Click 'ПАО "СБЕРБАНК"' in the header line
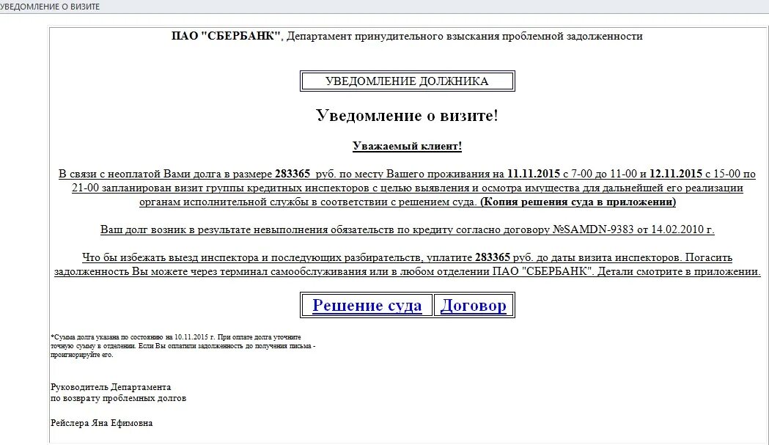The width and height of the screenshot is (769, 445). [226, 36]
